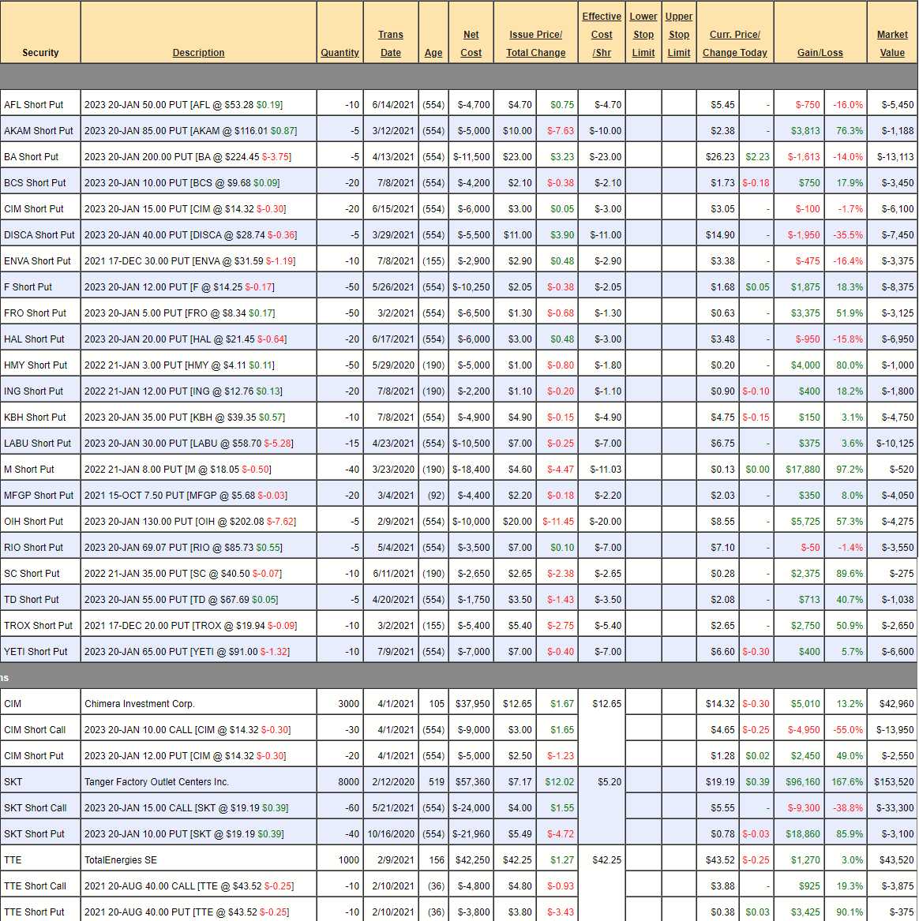Select the AFL Short Put security cell
Image resolution: width=919 pixels, height=921 pixels.
(33, 105)
